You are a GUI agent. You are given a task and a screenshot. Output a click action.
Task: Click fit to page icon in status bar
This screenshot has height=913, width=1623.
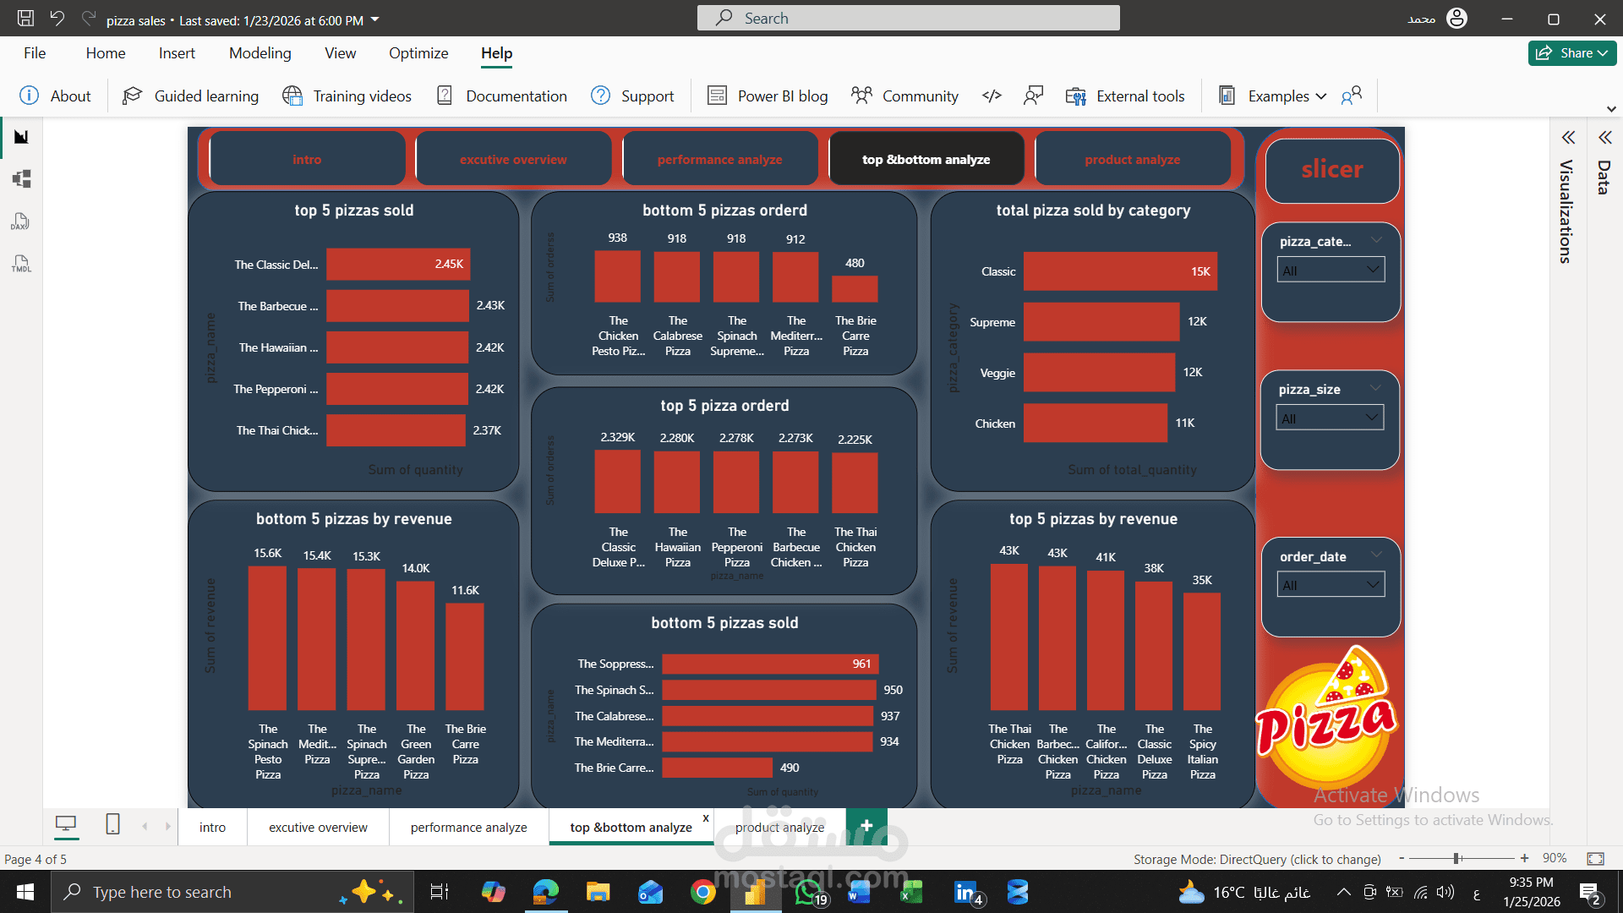pos(1595,859)
